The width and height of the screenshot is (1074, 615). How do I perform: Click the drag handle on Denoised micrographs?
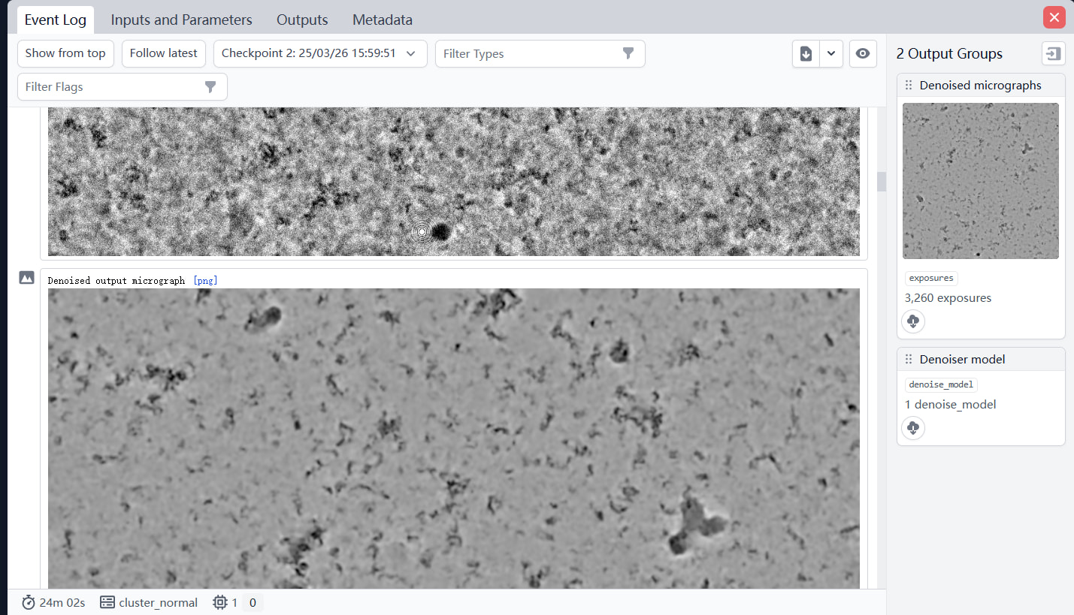click(908, 86)
